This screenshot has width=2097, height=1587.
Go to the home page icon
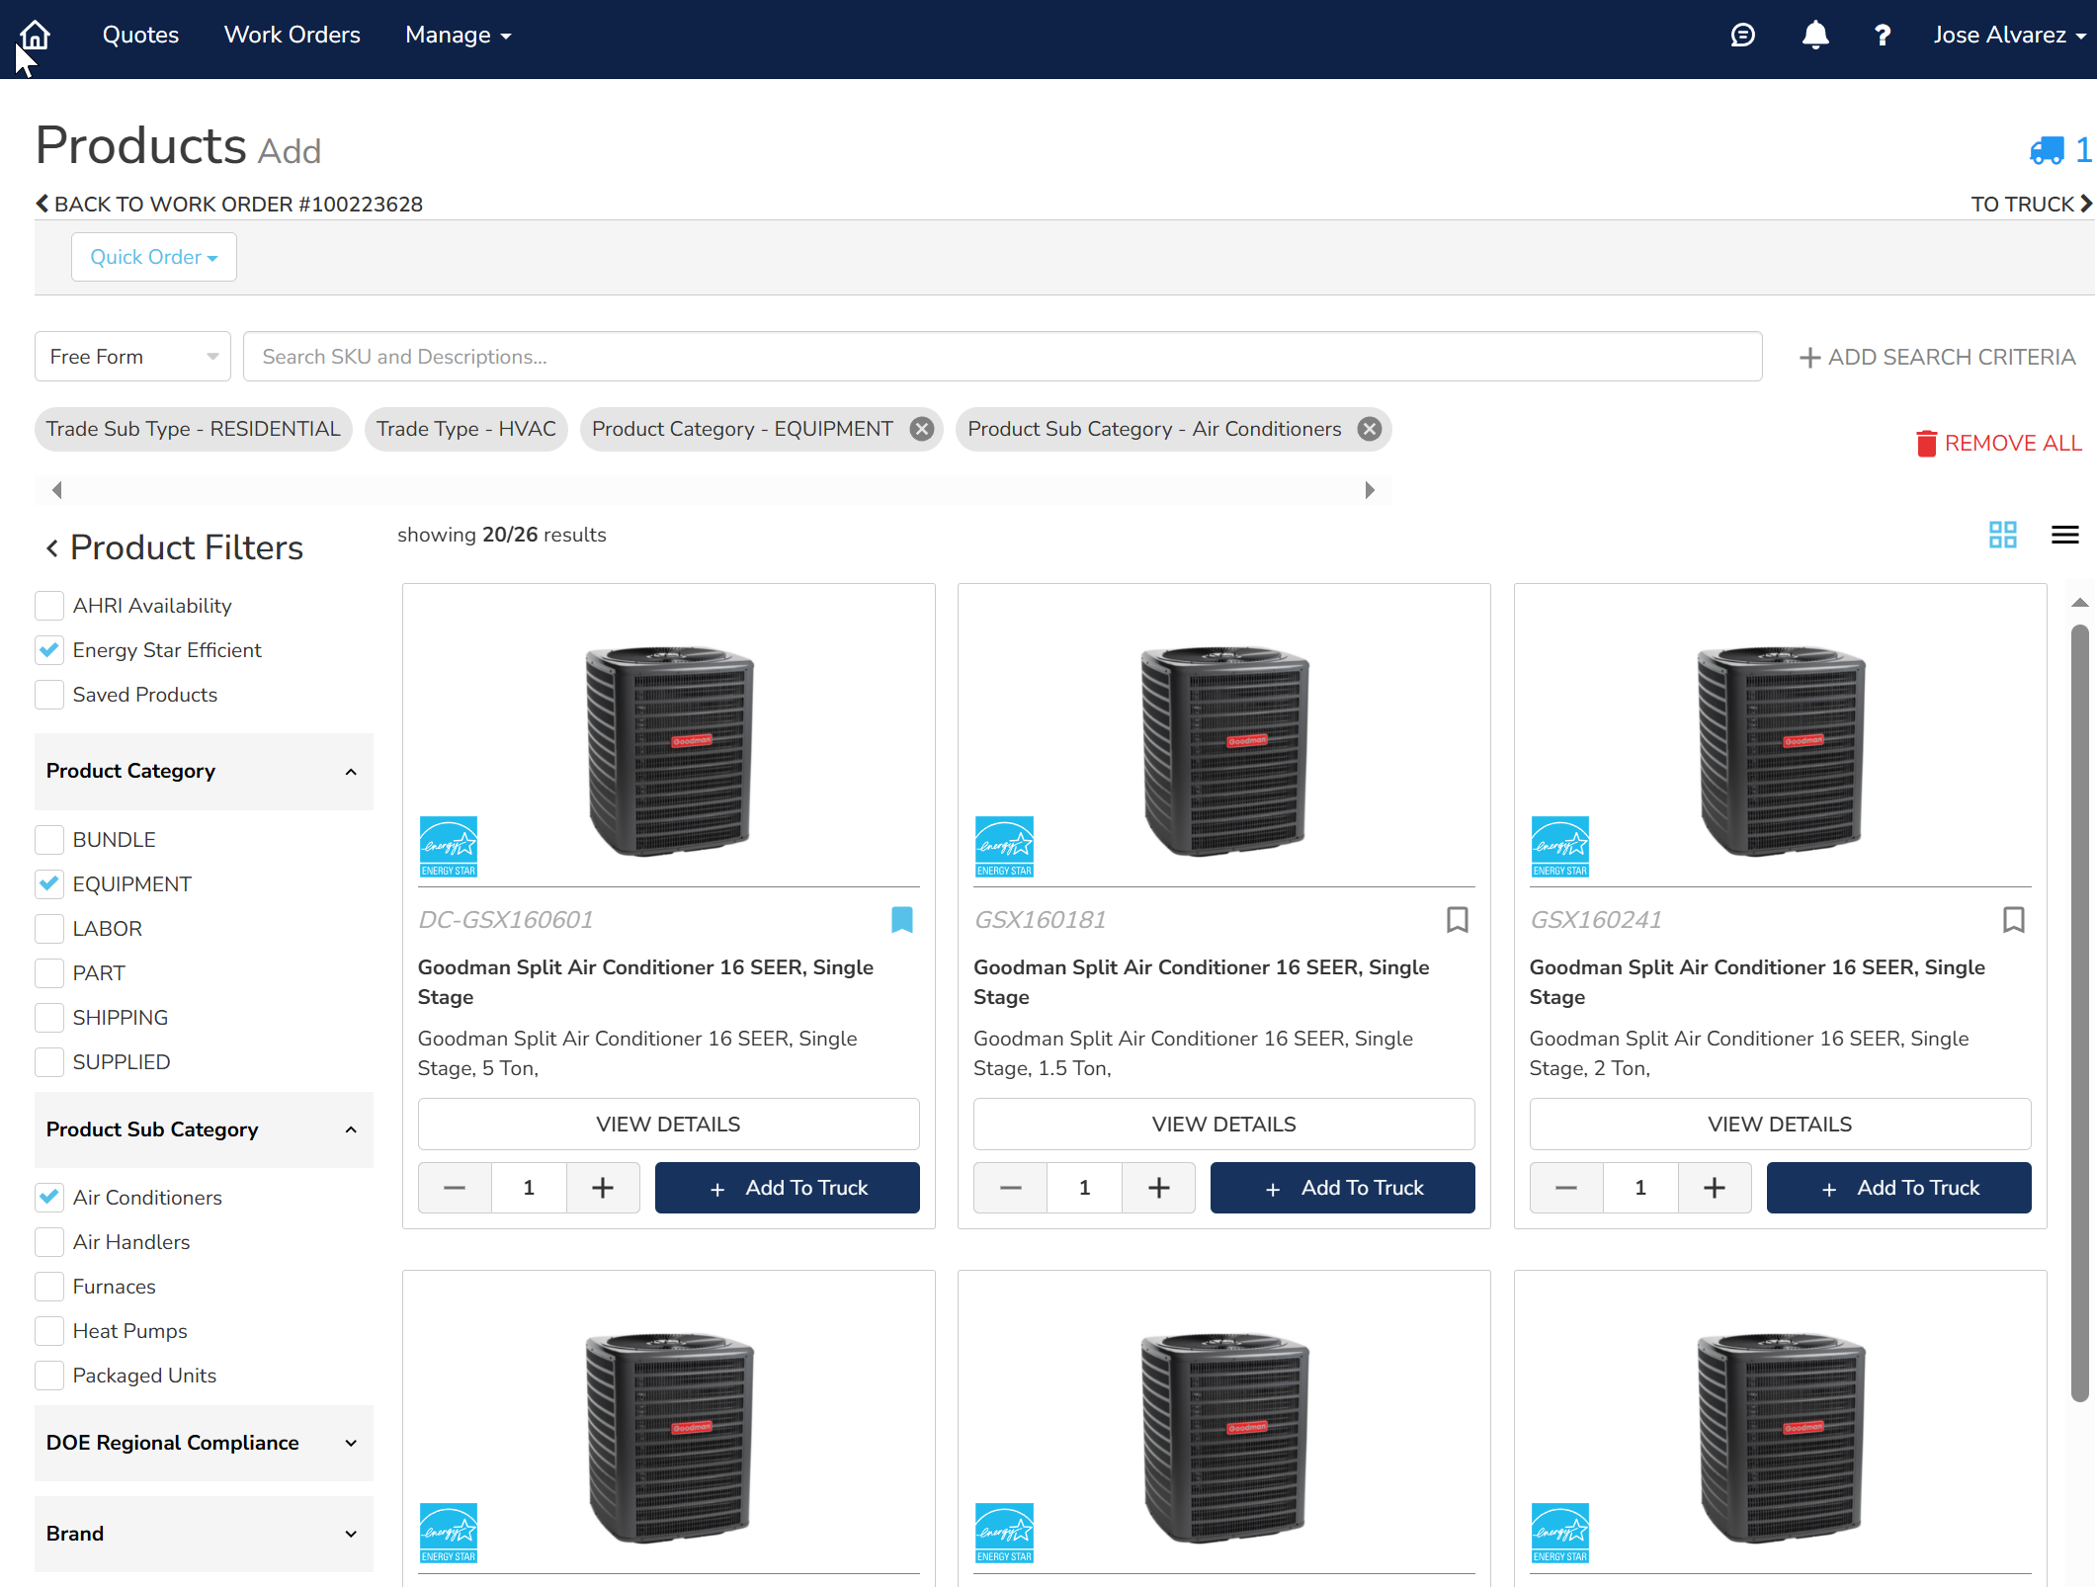35,36
